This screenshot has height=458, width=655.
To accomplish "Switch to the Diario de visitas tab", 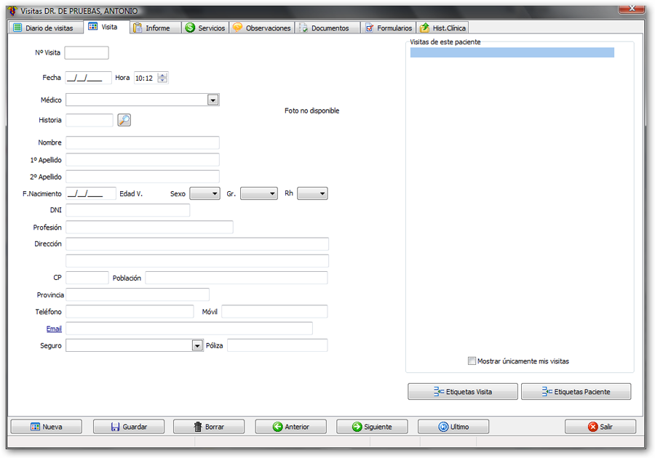I will click(x=43, y=28).
